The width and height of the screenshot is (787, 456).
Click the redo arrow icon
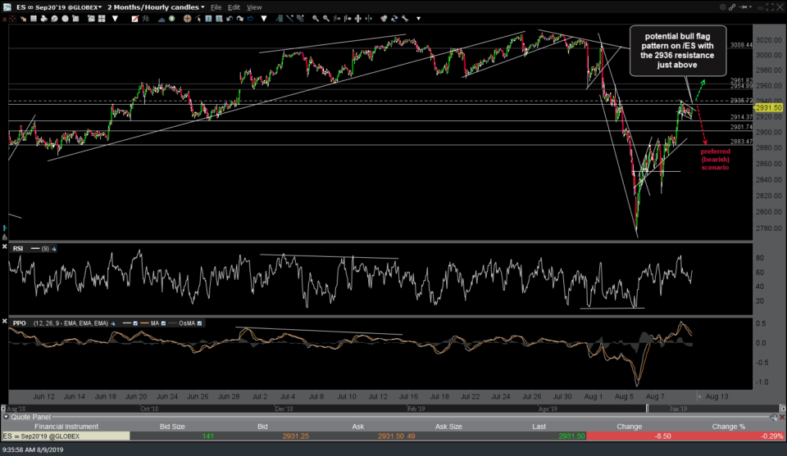240,19
